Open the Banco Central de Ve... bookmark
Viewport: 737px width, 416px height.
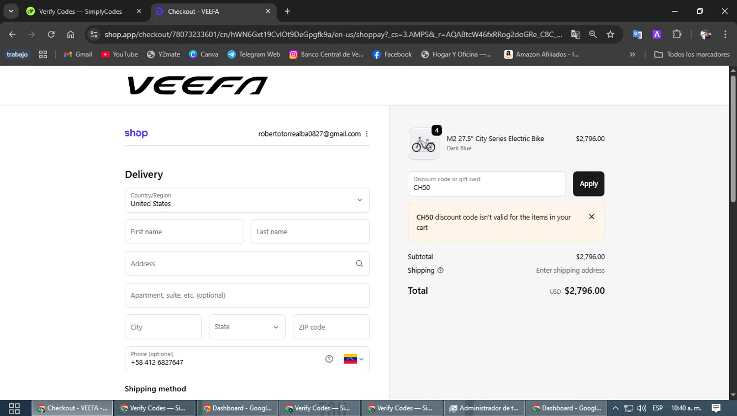(x=326, y=55)
